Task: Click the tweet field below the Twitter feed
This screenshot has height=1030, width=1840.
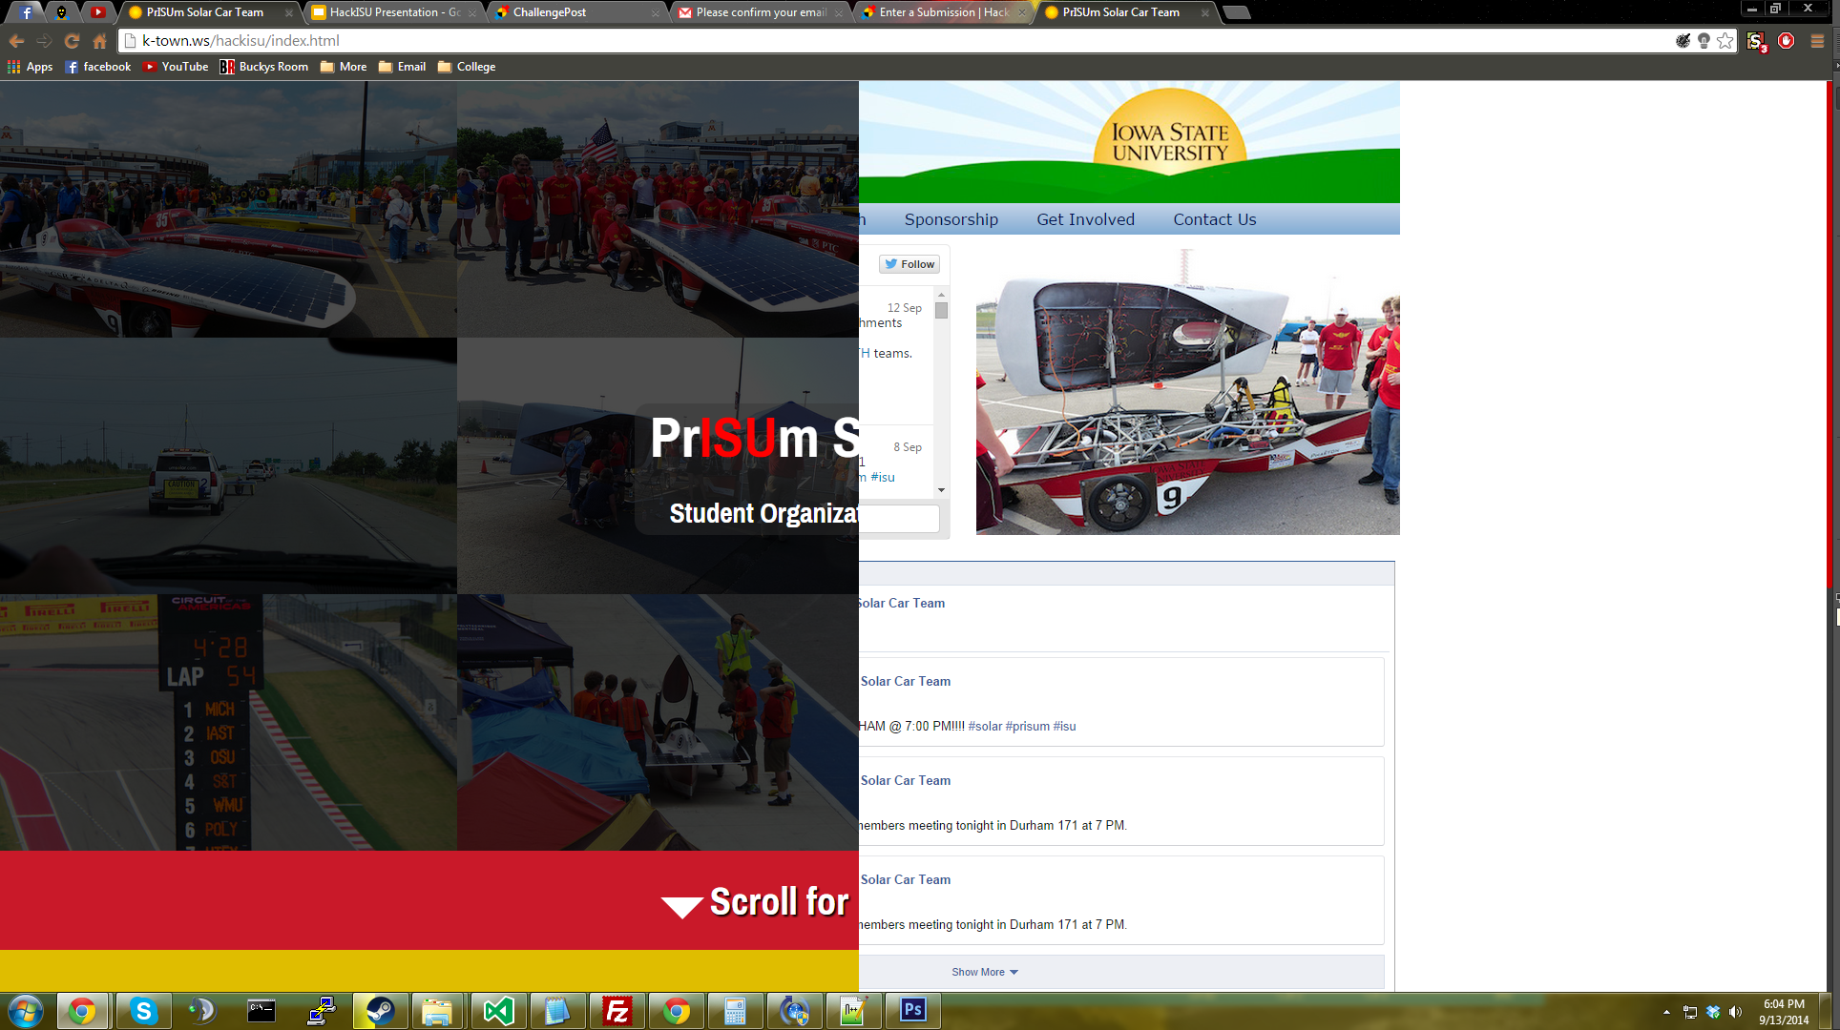Action: pos(899,518)
